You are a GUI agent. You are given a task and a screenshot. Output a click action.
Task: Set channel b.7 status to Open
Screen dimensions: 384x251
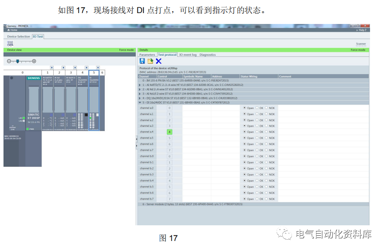(244, 199)
